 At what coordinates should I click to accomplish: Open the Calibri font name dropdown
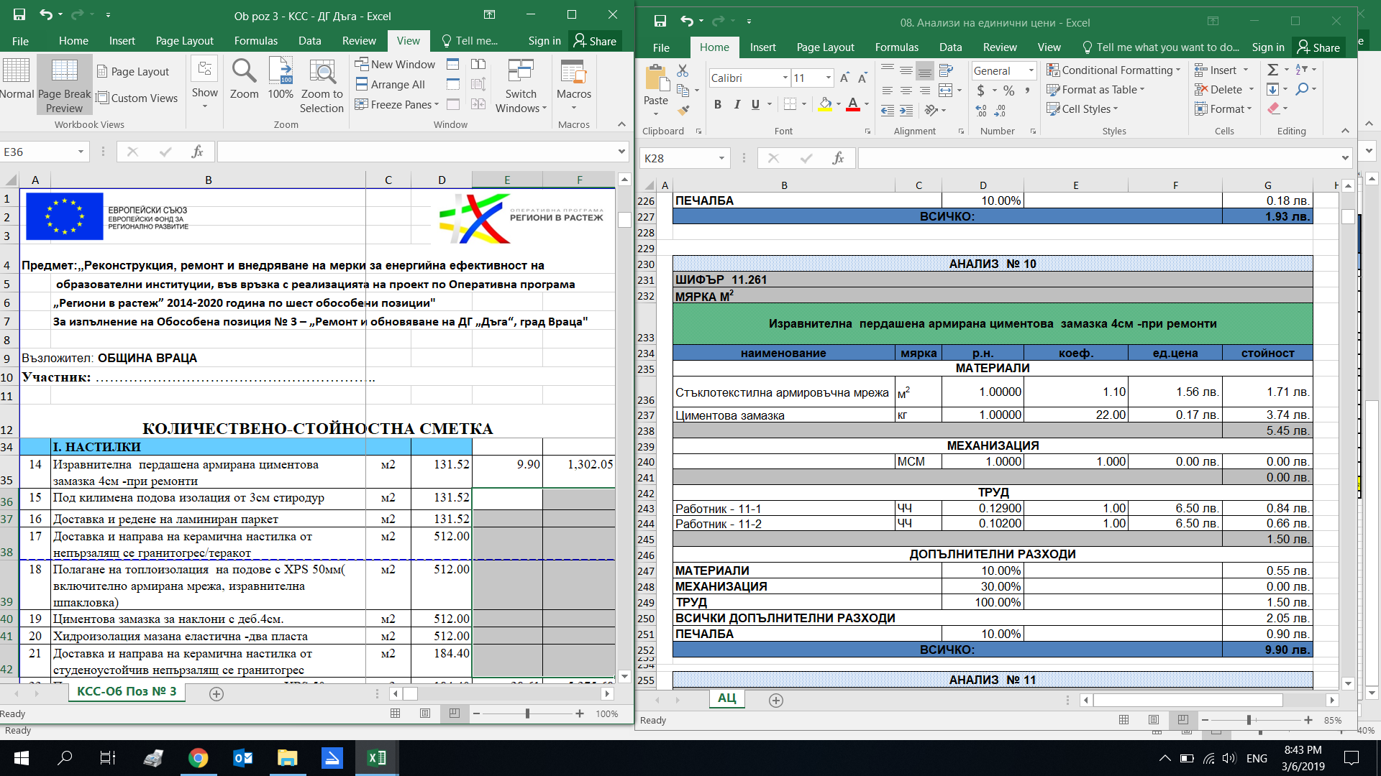pyautogui.click(x=785, y=78)
